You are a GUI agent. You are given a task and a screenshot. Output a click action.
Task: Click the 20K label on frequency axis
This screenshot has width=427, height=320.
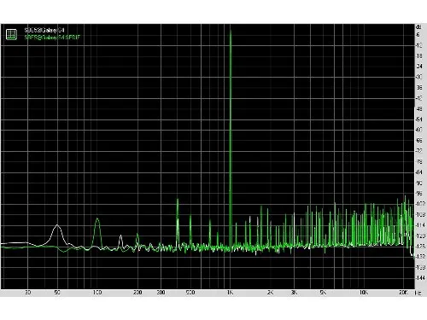[403, 293]
